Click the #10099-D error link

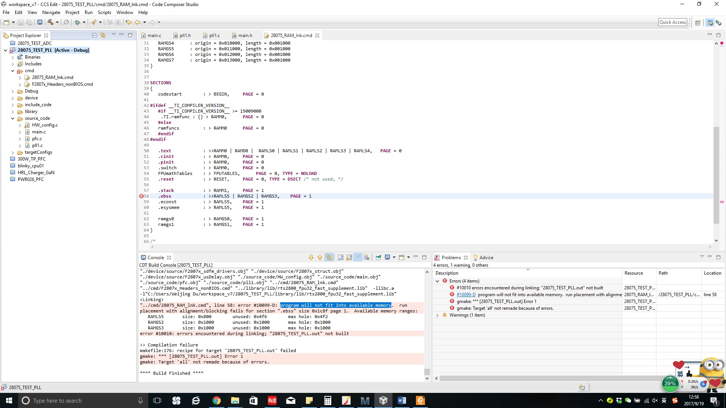[x=466, y=295]
